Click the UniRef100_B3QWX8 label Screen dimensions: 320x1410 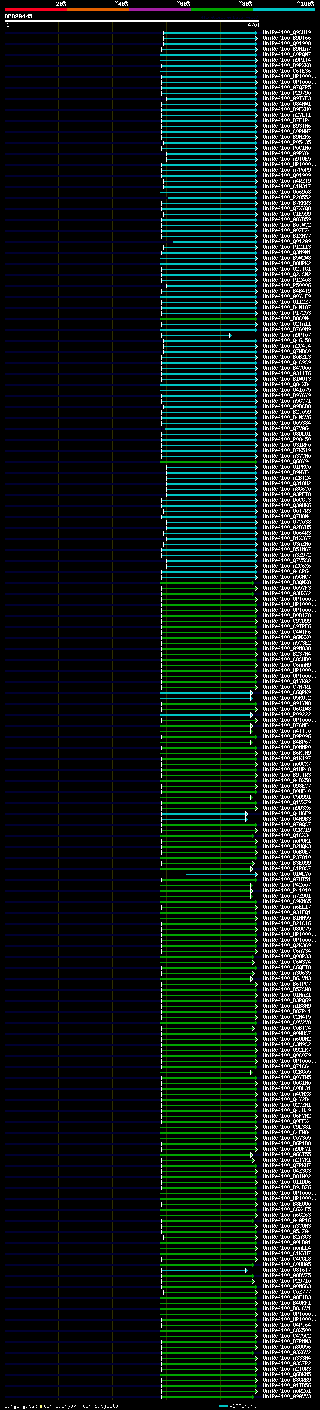(x=286, y=582)
